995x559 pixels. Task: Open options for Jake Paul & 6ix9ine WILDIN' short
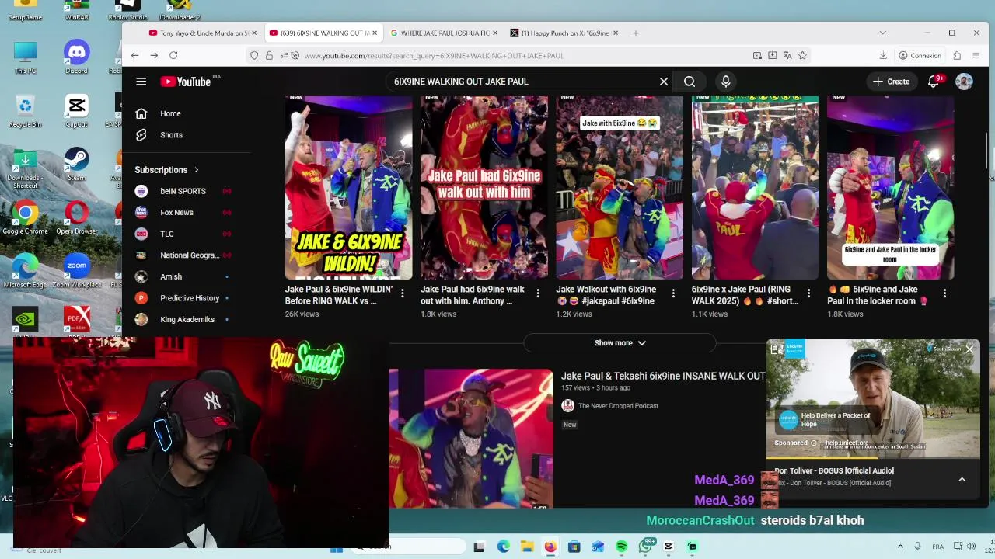[402, 293]
